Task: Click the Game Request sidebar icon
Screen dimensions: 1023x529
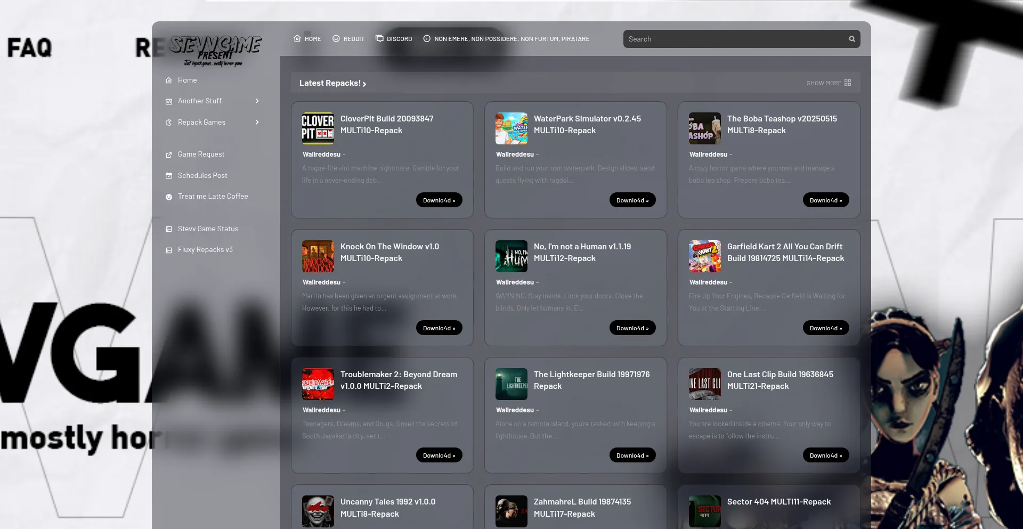Action: [169, 154]
